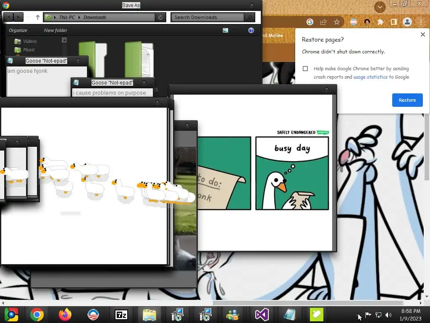This screenshot has width=430, height=323.
Task: Click the 'busy day' goose comic image
Action: 292,173
